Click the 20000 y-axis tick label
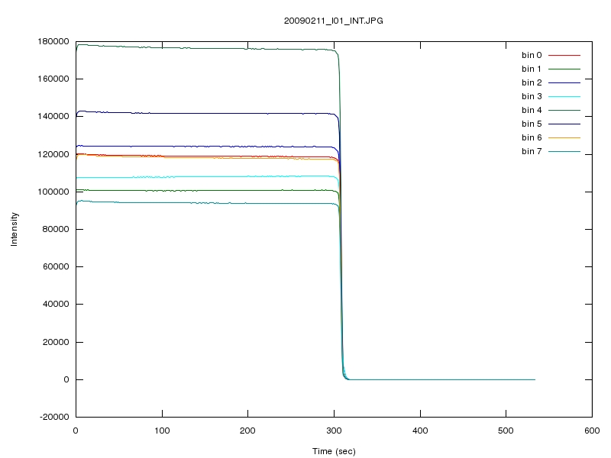Image resolution: width=611 pixels, height=458 pixels. [56, 342]
